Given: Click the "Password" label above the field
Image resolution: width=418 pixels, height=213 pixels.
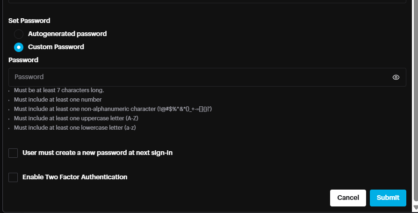Looking at the screenshot, I should click(23, 60).
